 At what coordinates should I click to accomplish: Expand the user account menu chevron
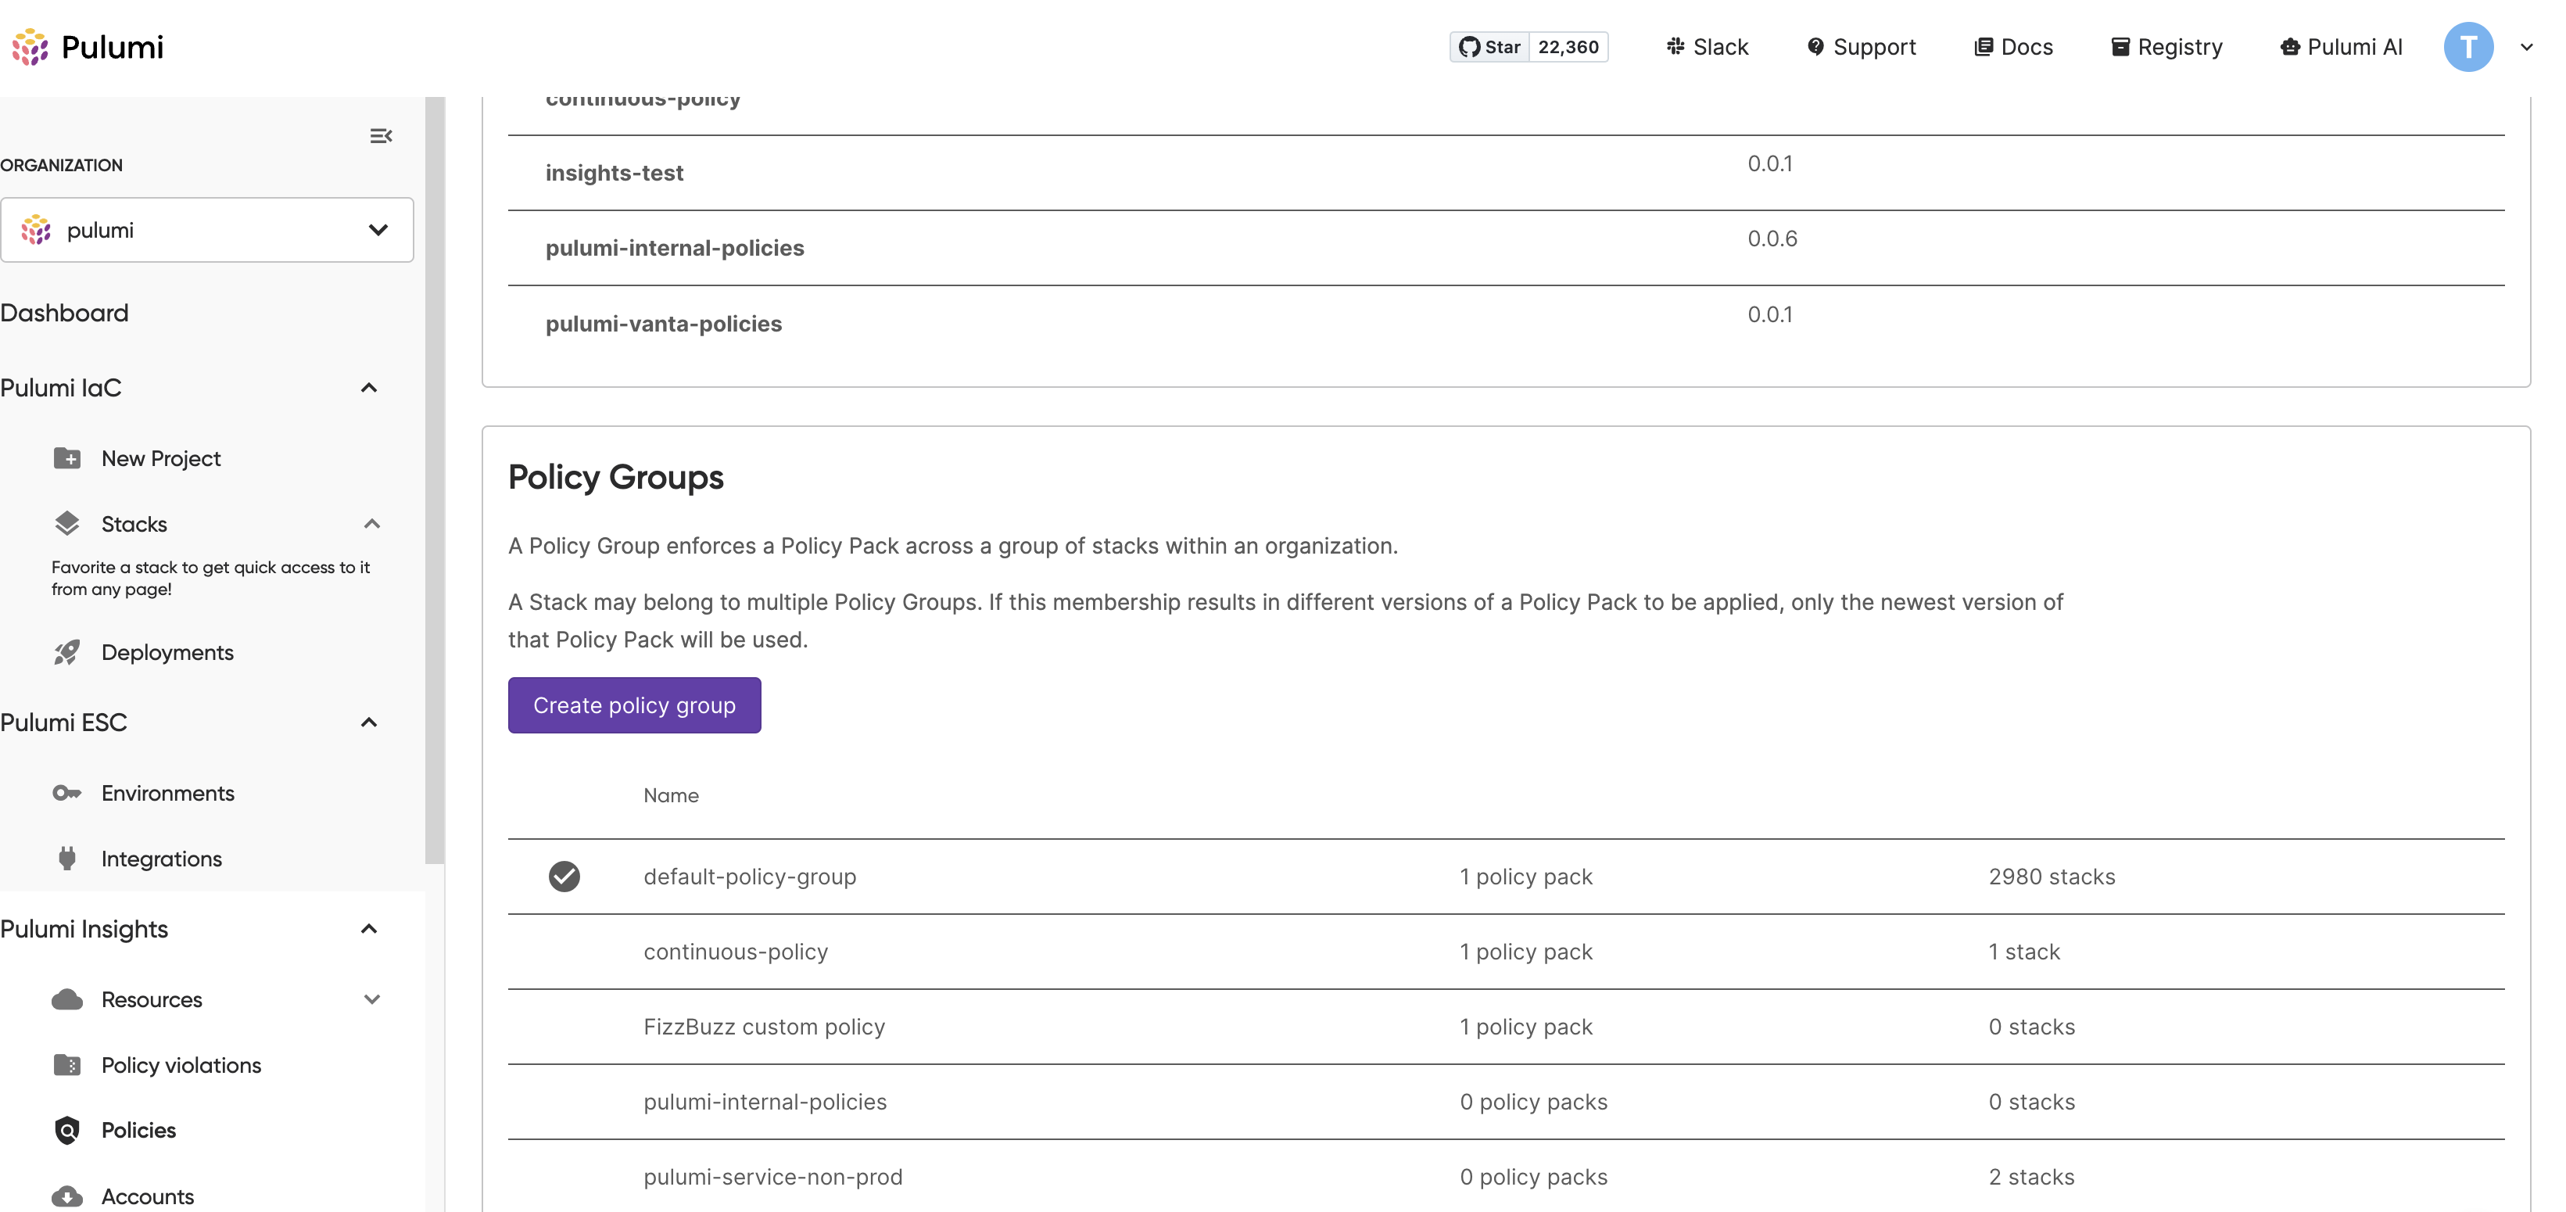(2526, 47)
